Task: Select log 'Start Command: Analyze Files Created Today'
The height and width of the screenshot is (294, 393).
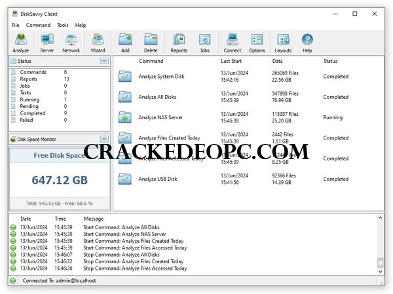Action: point(134,241)
